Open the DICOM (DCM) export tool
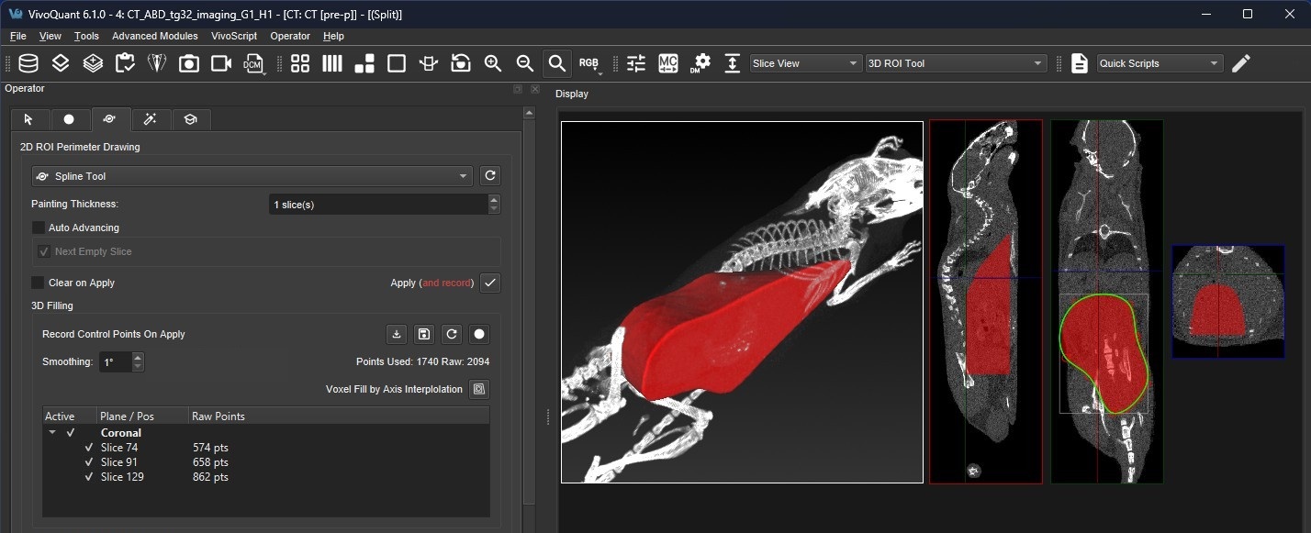Screen dimensions: 1311x533 (x=254, y=63)
